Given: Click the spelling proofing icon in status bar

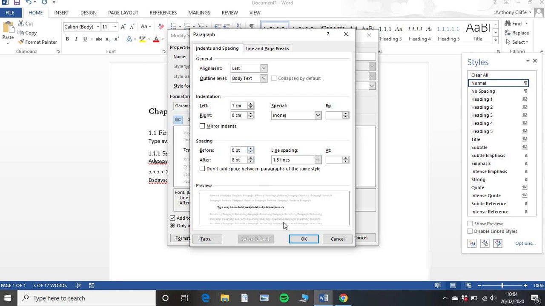Looking at the screenshot, I should pos(77,285).
